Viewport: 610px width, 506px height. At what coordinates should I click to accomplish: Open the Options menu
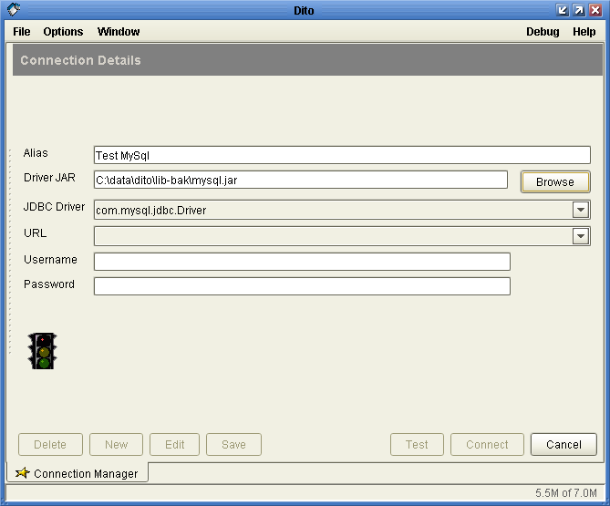tap(63, 32)
